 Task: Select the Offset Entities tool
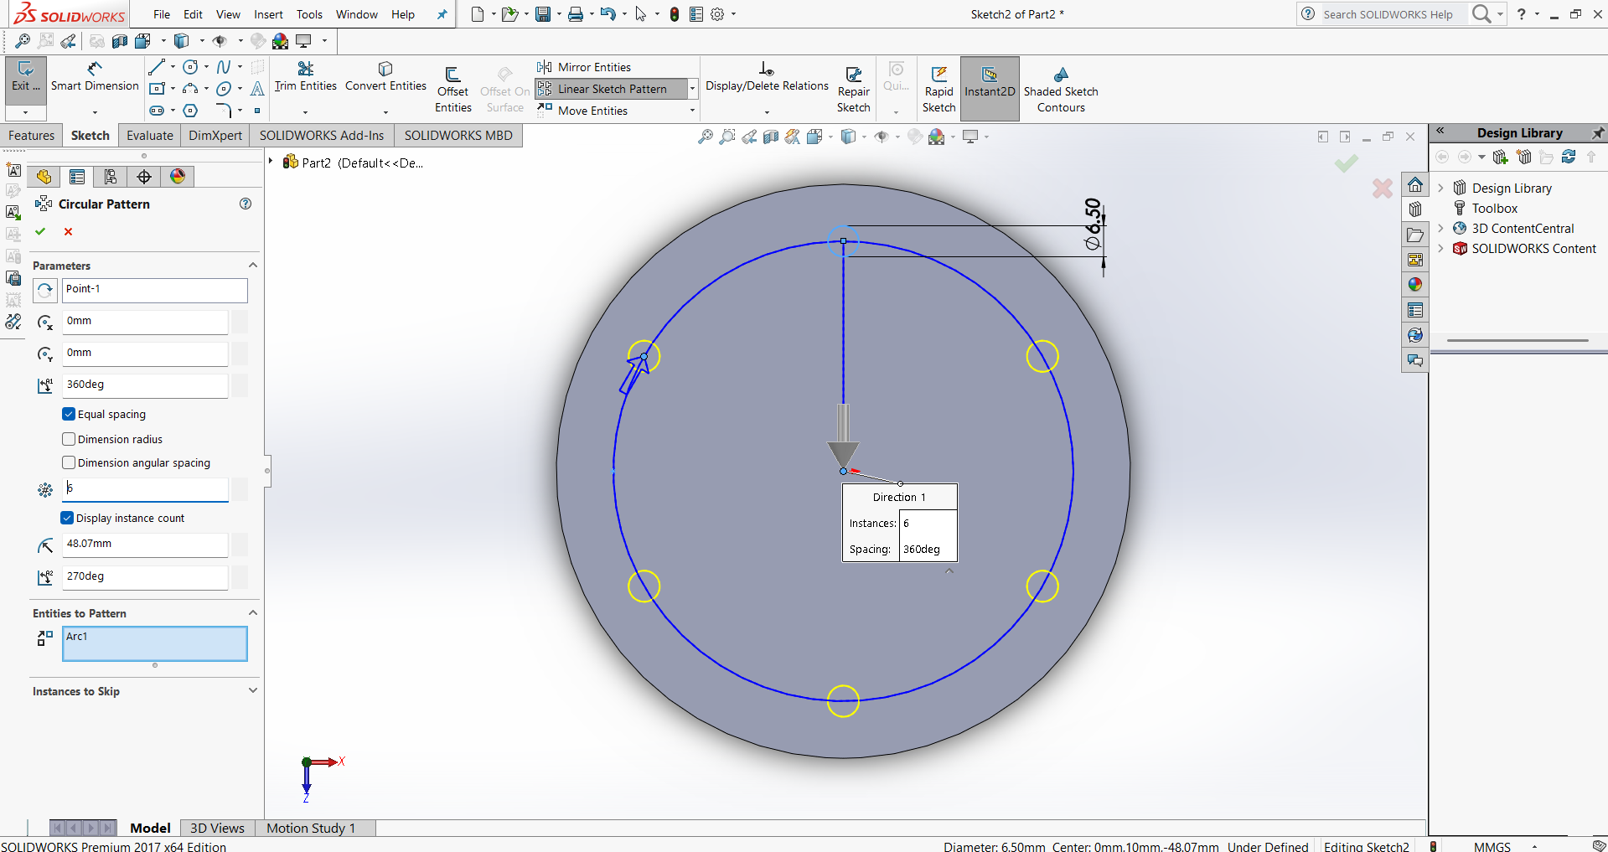point(452,89)
